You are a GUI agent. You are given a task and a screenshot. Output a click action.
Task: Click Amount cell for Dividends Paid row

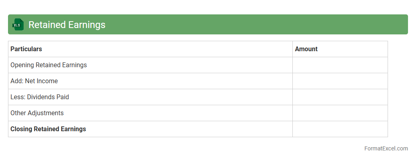click(x=340, y=97)
